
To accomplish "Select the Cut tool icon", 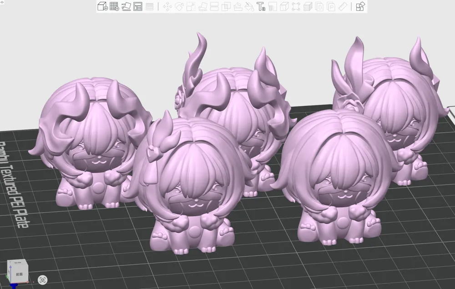I will pos(214,6).
